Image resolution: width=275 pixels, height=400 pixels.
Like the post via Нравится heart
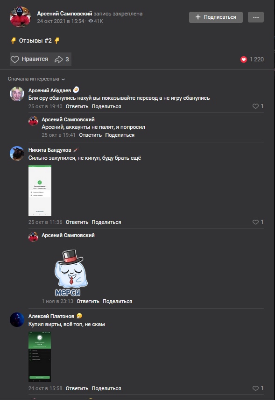click(29, 59)
